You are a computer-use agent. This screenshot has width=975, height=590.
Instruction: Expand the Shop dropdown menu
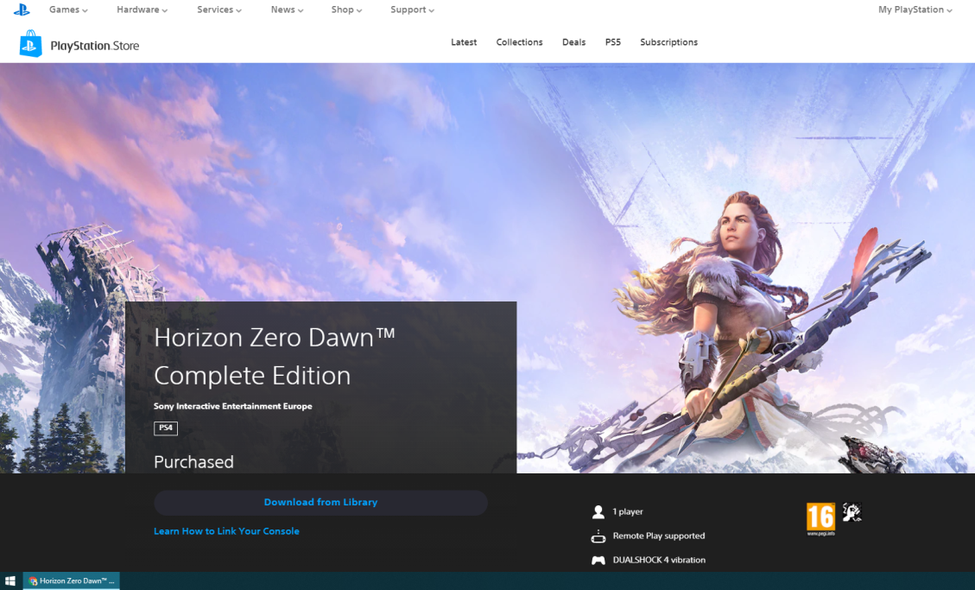[x=346, y=10]
